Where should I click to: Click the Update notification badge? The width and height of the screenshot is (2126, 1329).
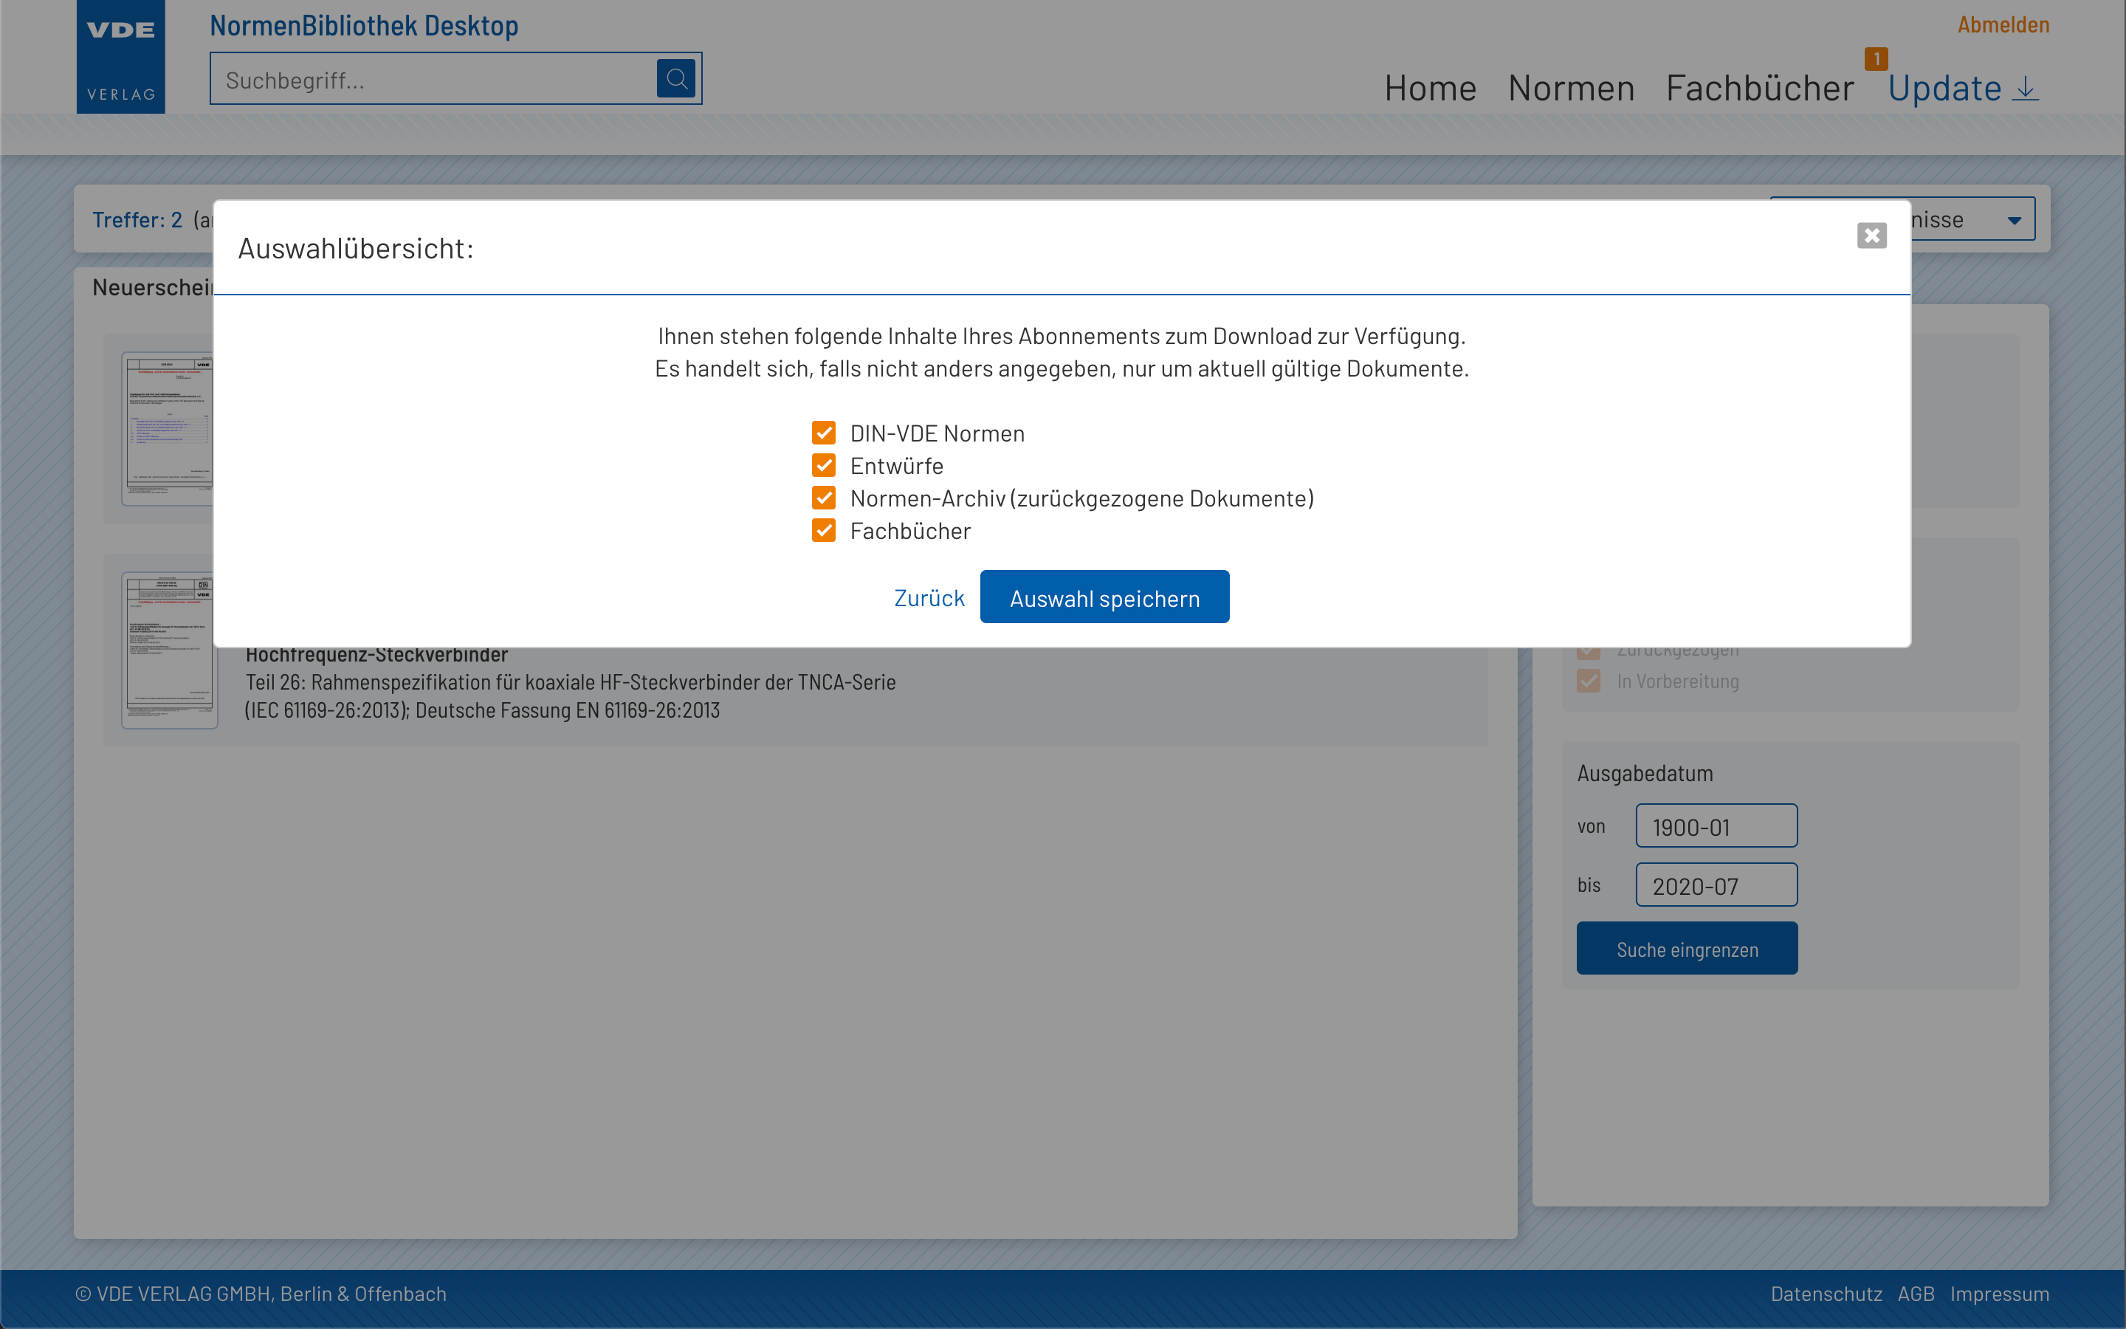pyautogui.click(x=1876, y=59)
